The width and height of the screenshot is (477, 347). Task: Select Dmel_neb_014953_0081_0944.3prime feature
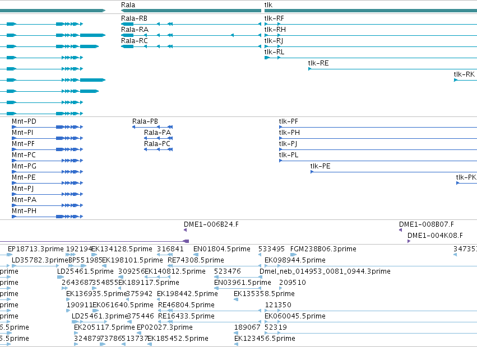click(261, 277)
